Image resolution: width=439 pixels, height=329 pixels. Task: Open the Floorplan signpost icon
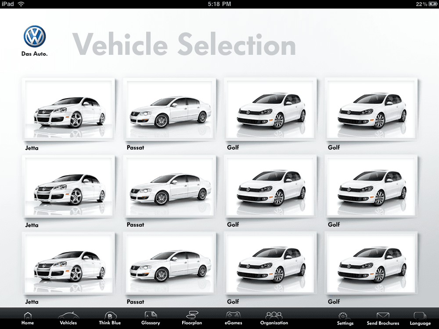click(192, 315)
